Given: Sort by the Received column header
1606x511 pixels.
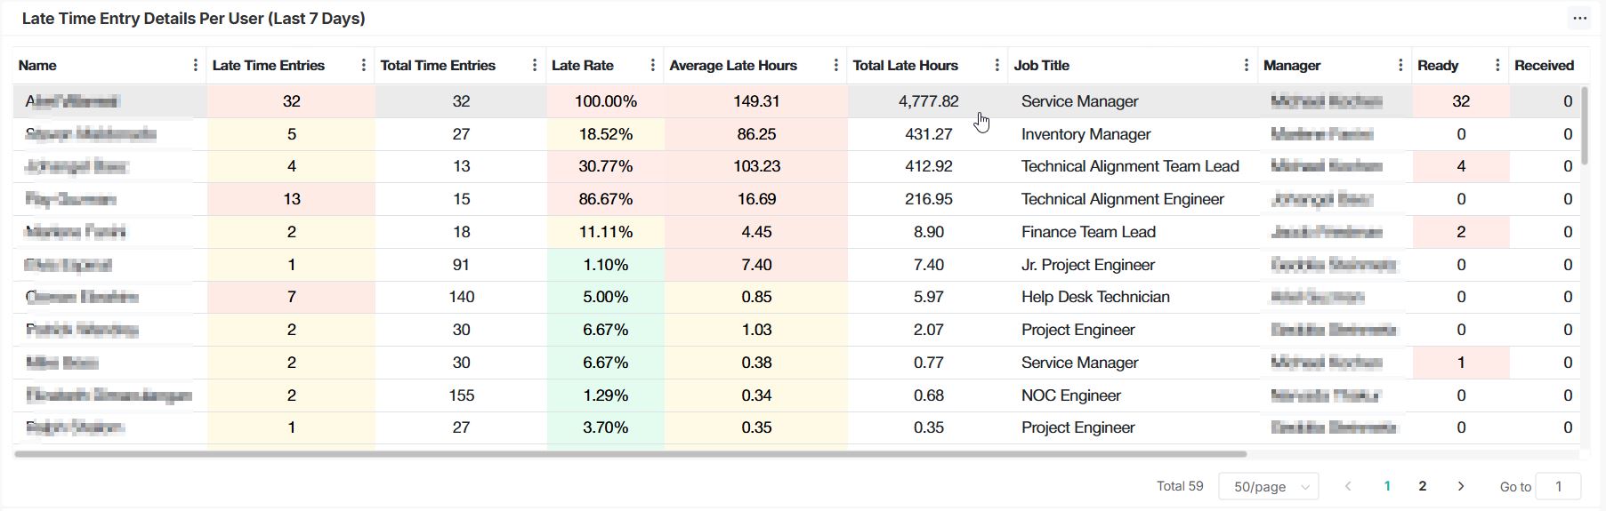Looking at the screenshot, I should pos(1544,66).
